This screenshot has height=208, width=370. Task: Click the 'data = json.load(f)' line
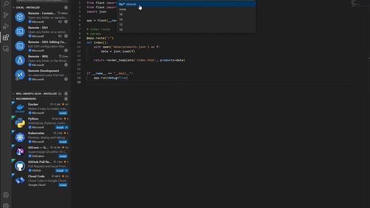pyautogui.click(x=118, y=51)
